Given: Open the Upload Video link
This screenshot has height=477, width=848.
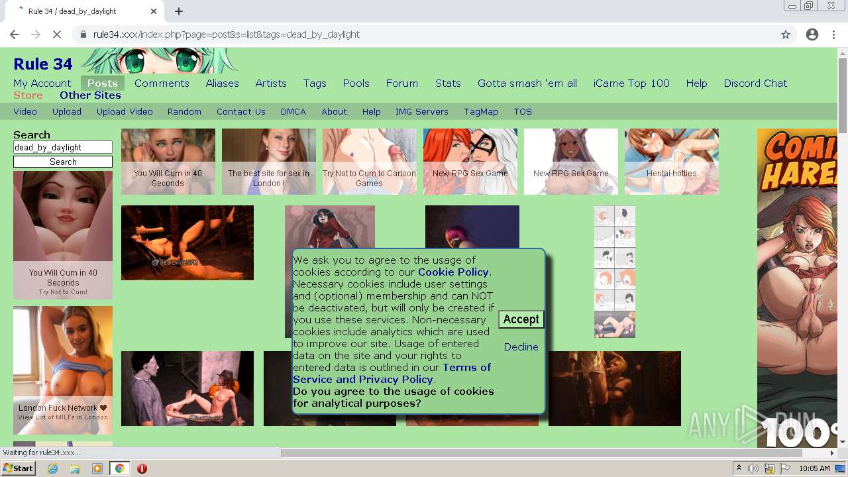Looking at the screenshot, I should (125, 112).
